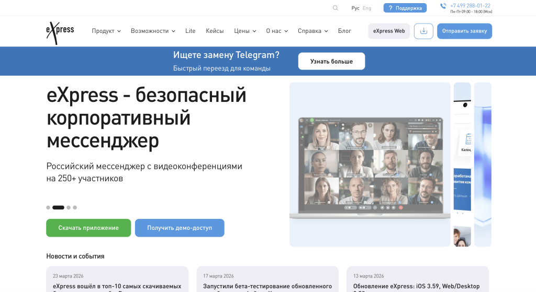536x292 pixels.
Task: Switch language to Eng
Action: [367, 8]
